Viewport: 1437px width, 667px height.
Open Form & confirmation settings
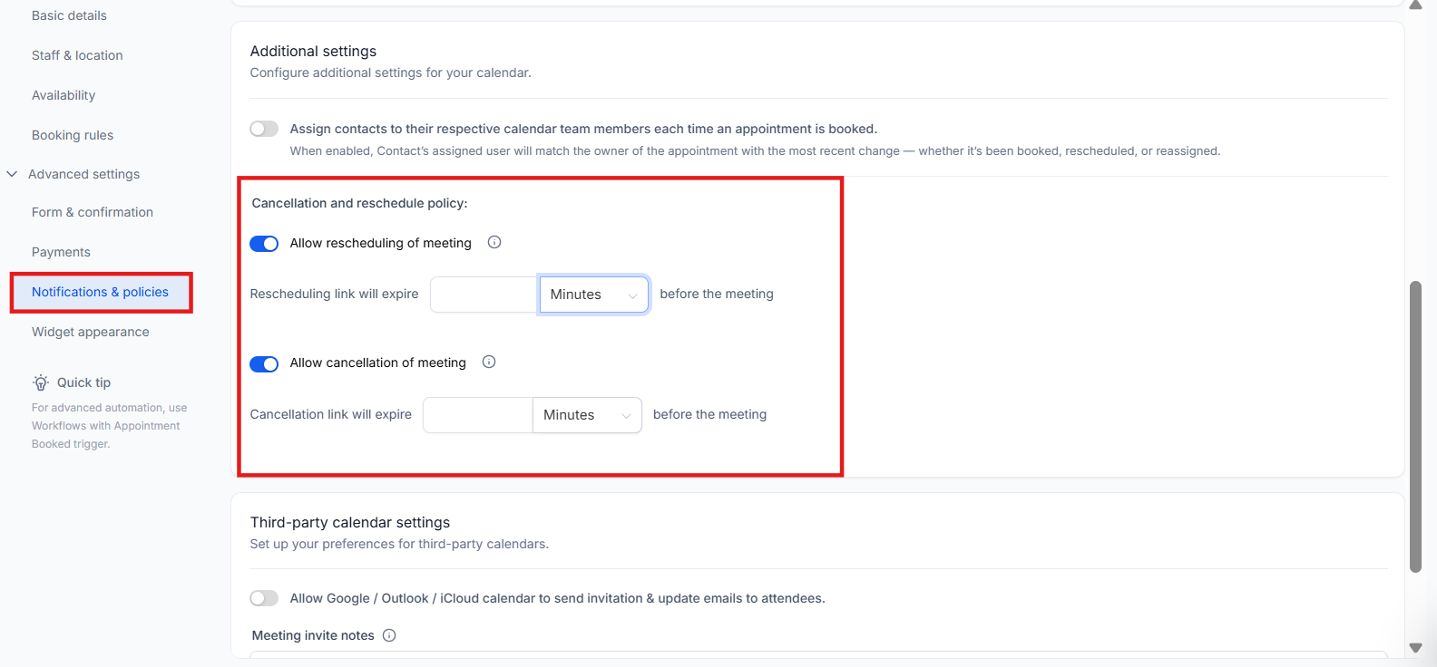(x=93, y=212)
